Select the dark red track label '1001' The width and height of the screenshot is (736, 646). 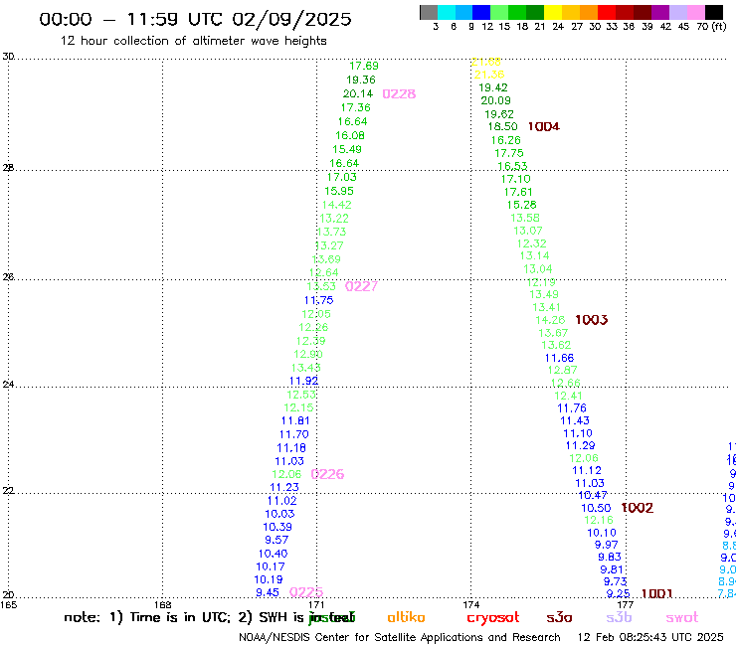coord(656,594)
